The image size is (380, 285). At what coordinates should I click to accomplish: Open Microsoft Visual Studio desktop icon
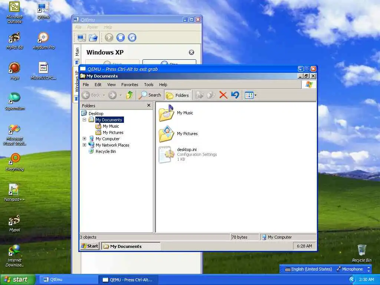(x=14, y=135)
